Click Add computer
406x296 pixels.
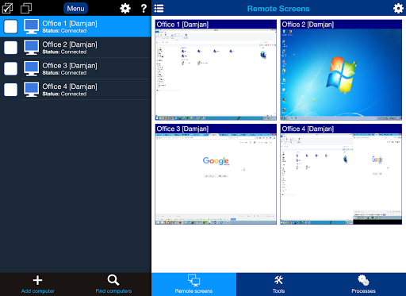[x=38, y=284]
